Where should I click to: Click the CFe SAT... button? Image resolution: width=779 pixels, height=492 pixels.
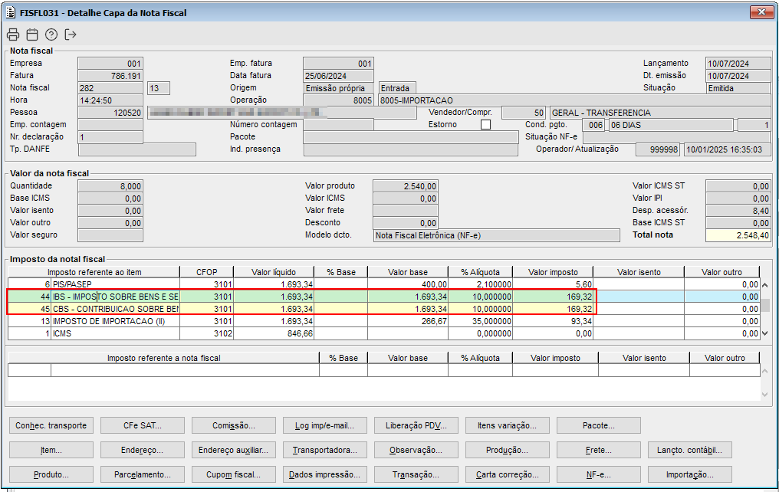point(143,425)
